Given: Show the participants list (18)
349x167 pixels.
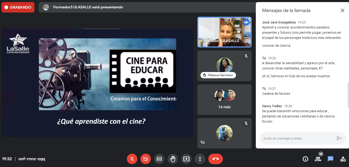Looking at the screenshot, I should point(318,159).
